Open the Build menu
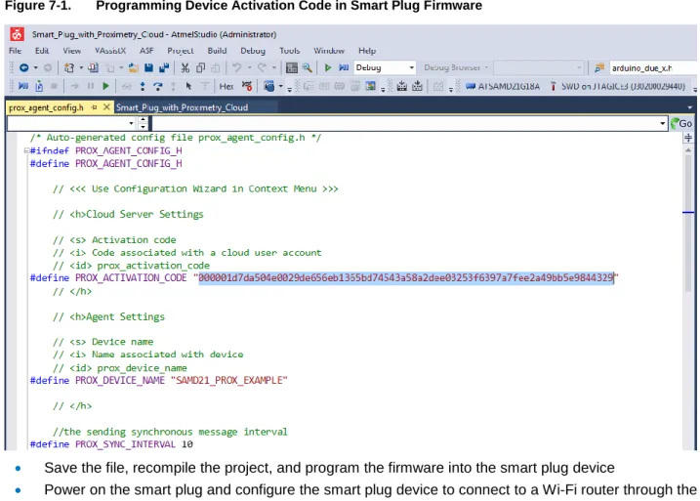 [217, 51]
